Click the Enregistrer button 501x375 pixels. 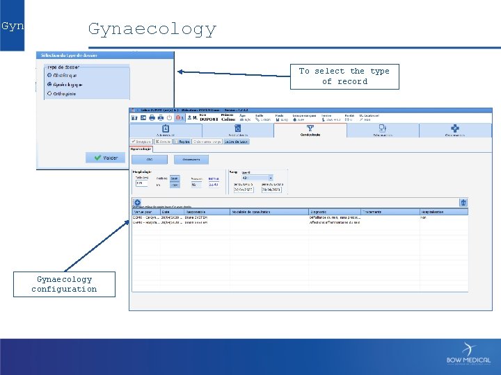[141, 142]
